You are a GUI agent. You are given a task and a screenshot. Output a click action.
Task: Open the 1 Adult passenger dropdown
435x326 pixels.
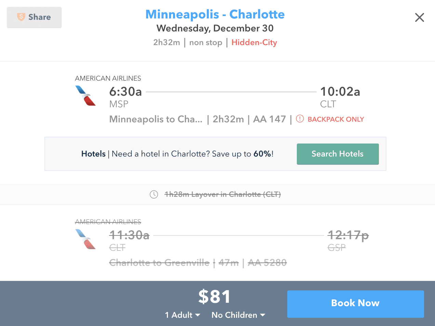[183, 315]
